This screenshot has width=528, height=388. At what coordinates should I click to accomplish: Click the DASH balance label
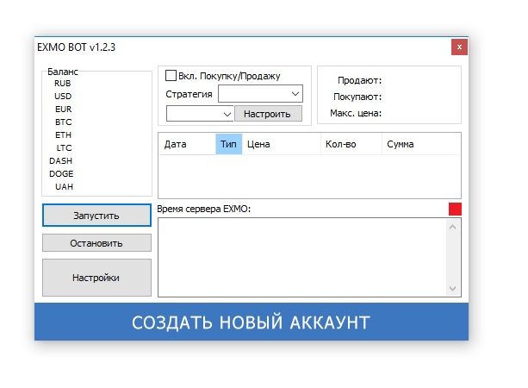(x=60, y=160)
